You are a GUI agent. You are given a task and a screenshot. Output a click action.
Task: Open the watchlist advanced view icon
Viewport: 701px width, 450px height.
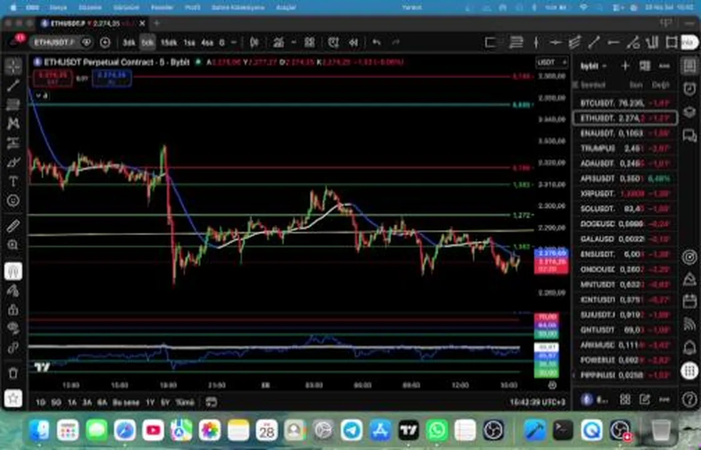click(645, 66)
